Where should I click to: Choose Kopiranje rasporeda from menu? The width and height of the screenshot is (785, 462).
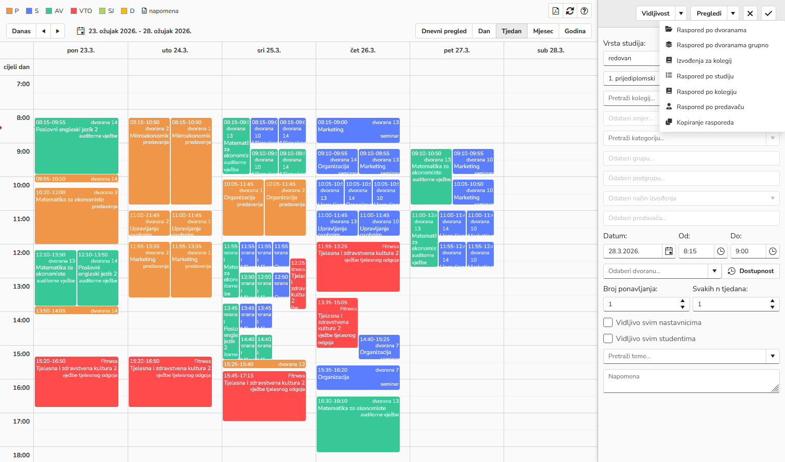click(705, 123)
